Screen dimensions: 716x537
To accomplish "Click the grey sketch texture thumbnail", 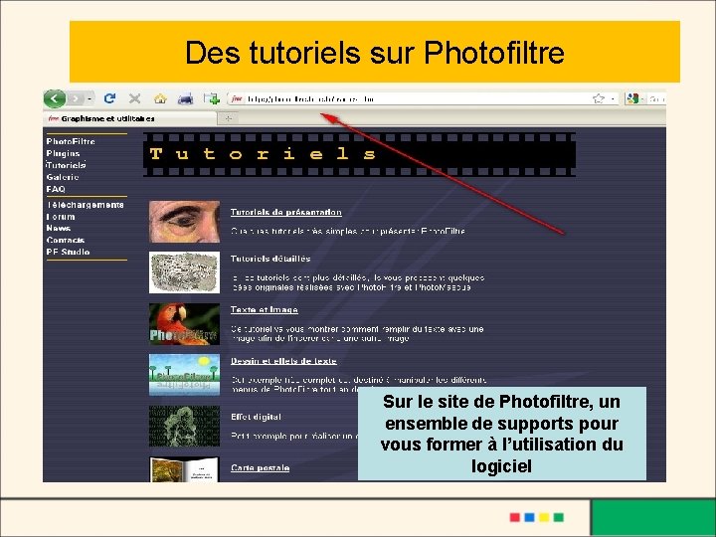I will tap(185, 272).
